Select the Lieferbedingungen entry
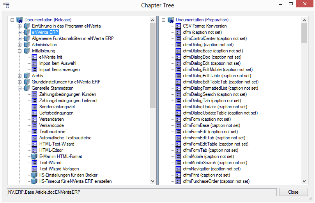 [56, 113]
